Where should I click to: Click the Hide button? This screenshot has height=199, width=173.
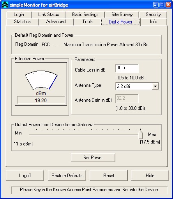pyautogui.click(x=150, y=176)
